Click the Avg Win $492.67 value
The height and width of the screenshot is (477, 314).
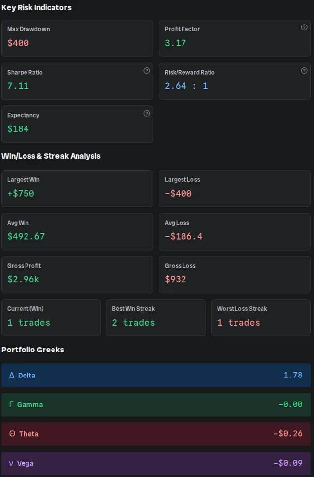(x=26, y=236)
